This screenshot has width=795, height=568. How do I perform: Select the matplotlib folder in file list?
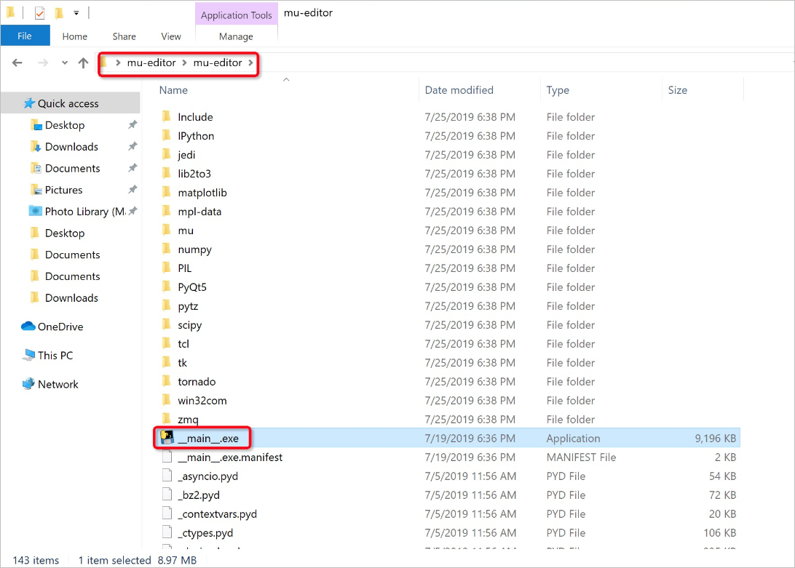[x=202, y=193]
